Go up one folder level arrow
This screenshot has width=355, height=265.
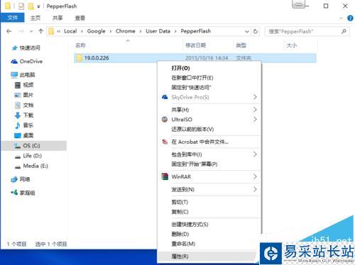[40, 31]
